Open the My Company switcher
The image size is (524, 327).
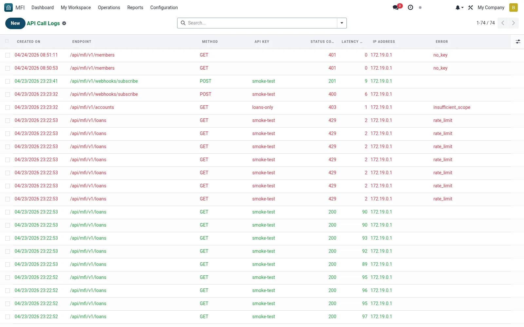[491, 8]
